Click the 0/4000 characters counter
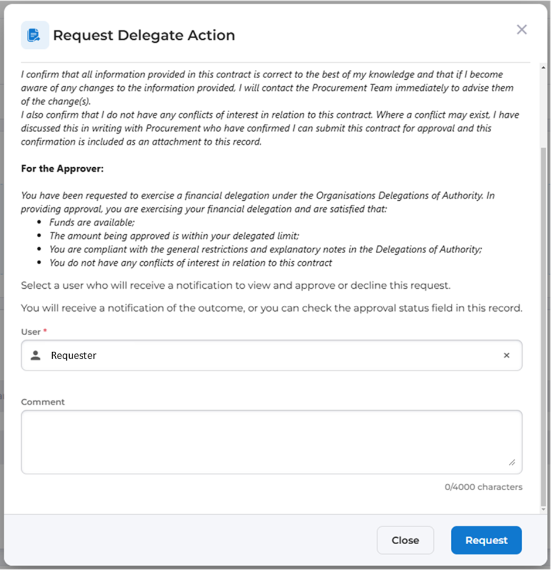This screenshot has width=551, height=570. [483, 487]
